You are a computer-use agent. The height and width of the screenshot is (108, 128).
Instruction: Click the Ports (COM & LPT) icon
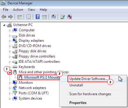click(15, 93)
